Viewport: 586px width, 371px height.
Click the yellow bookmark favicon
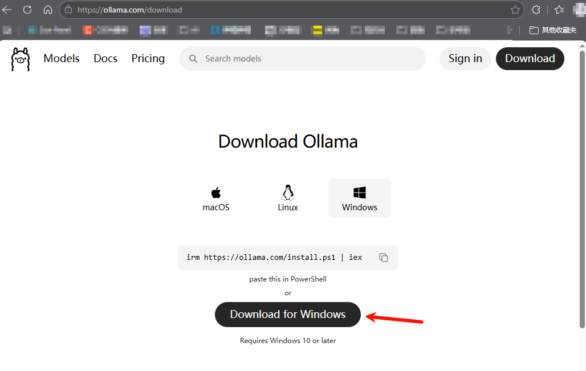point(318,30)
